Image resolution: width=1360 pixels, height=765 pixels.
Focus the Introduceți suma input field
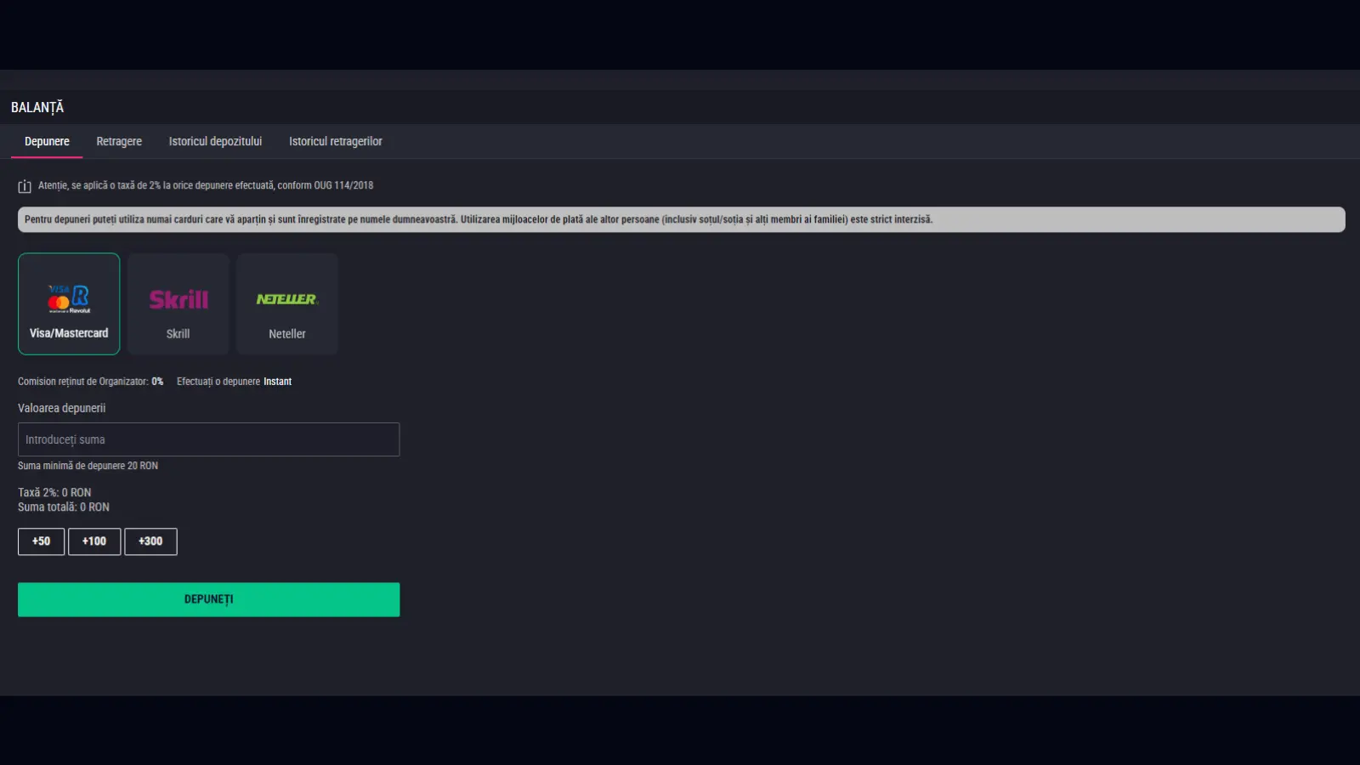pos(208,439)
